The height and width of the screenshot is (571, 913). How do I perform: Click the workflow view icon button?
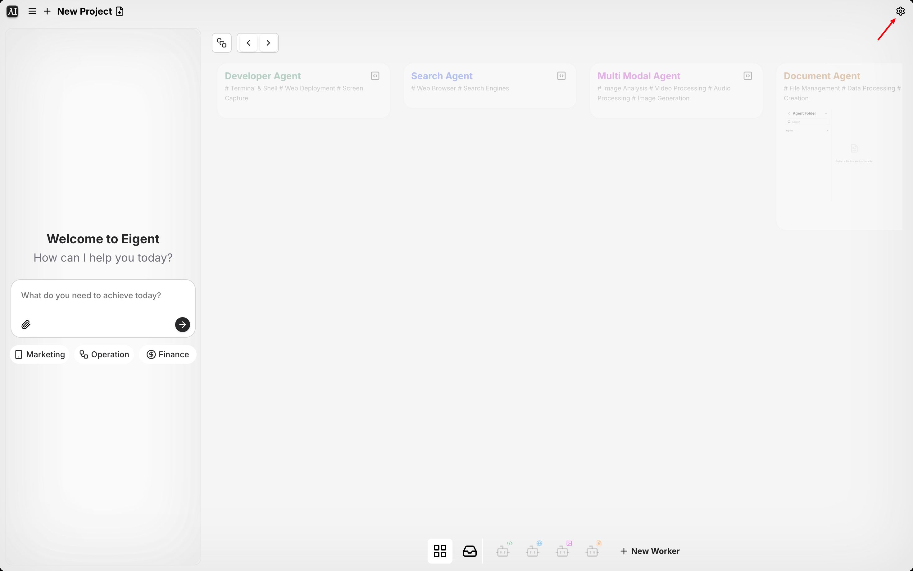(x=221, y=43)
